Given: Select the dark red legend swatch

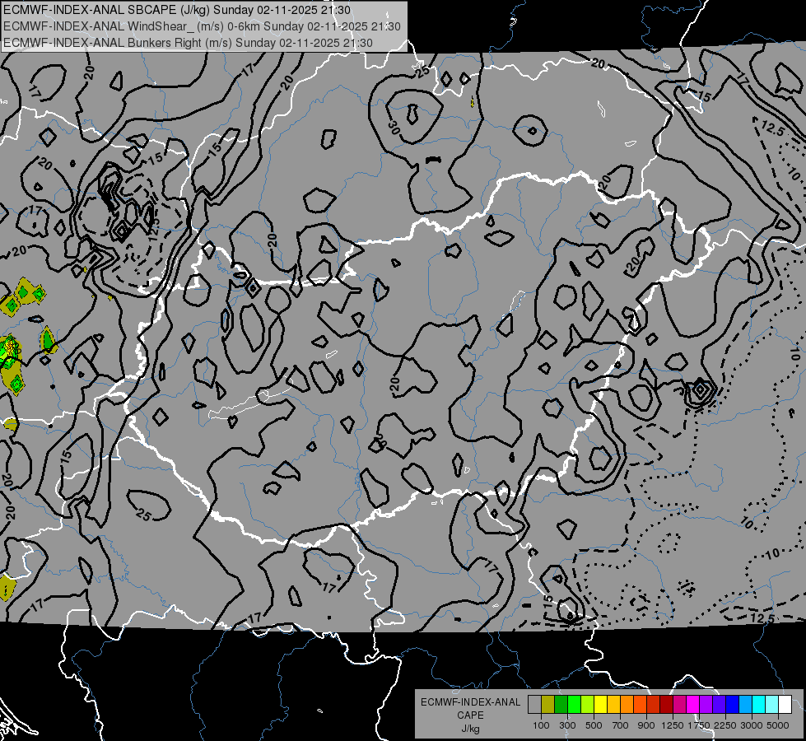Looking at the screenshot, I should pos(667,705).
